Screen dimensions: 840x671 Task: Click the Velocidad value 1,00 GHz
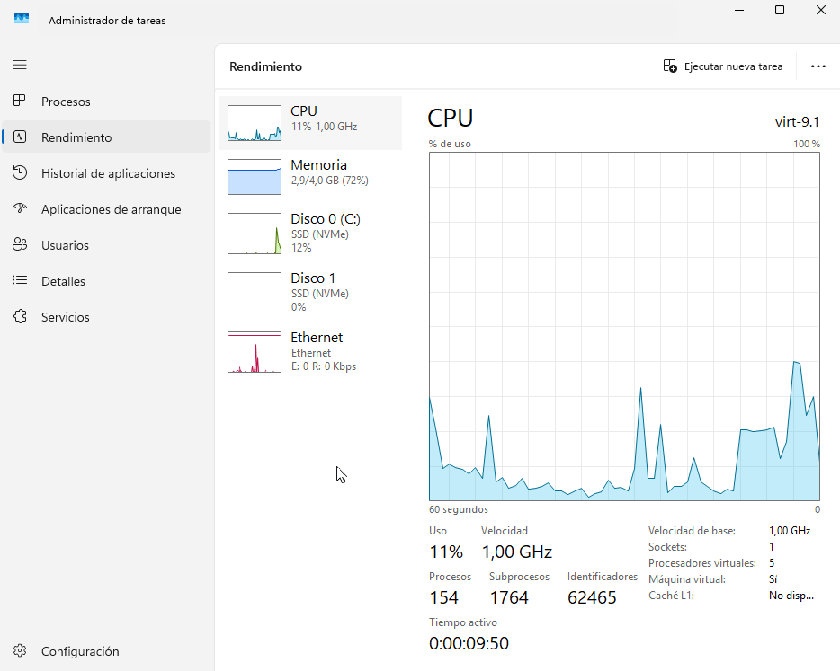coord(517,552)
